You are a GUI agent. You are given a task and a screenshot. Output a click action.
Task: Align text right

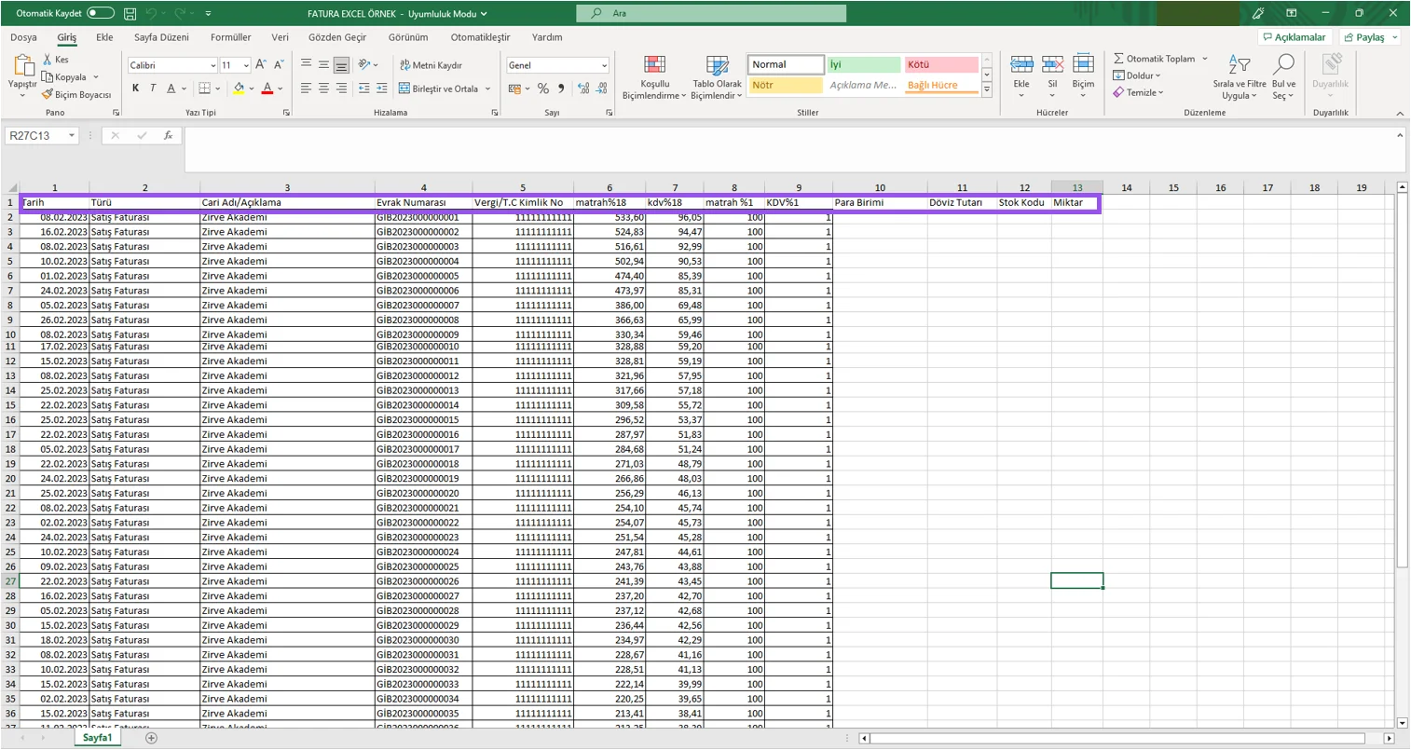[341, 89]
